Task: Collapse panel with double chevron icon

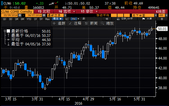Action: click(x=107, y=19)
